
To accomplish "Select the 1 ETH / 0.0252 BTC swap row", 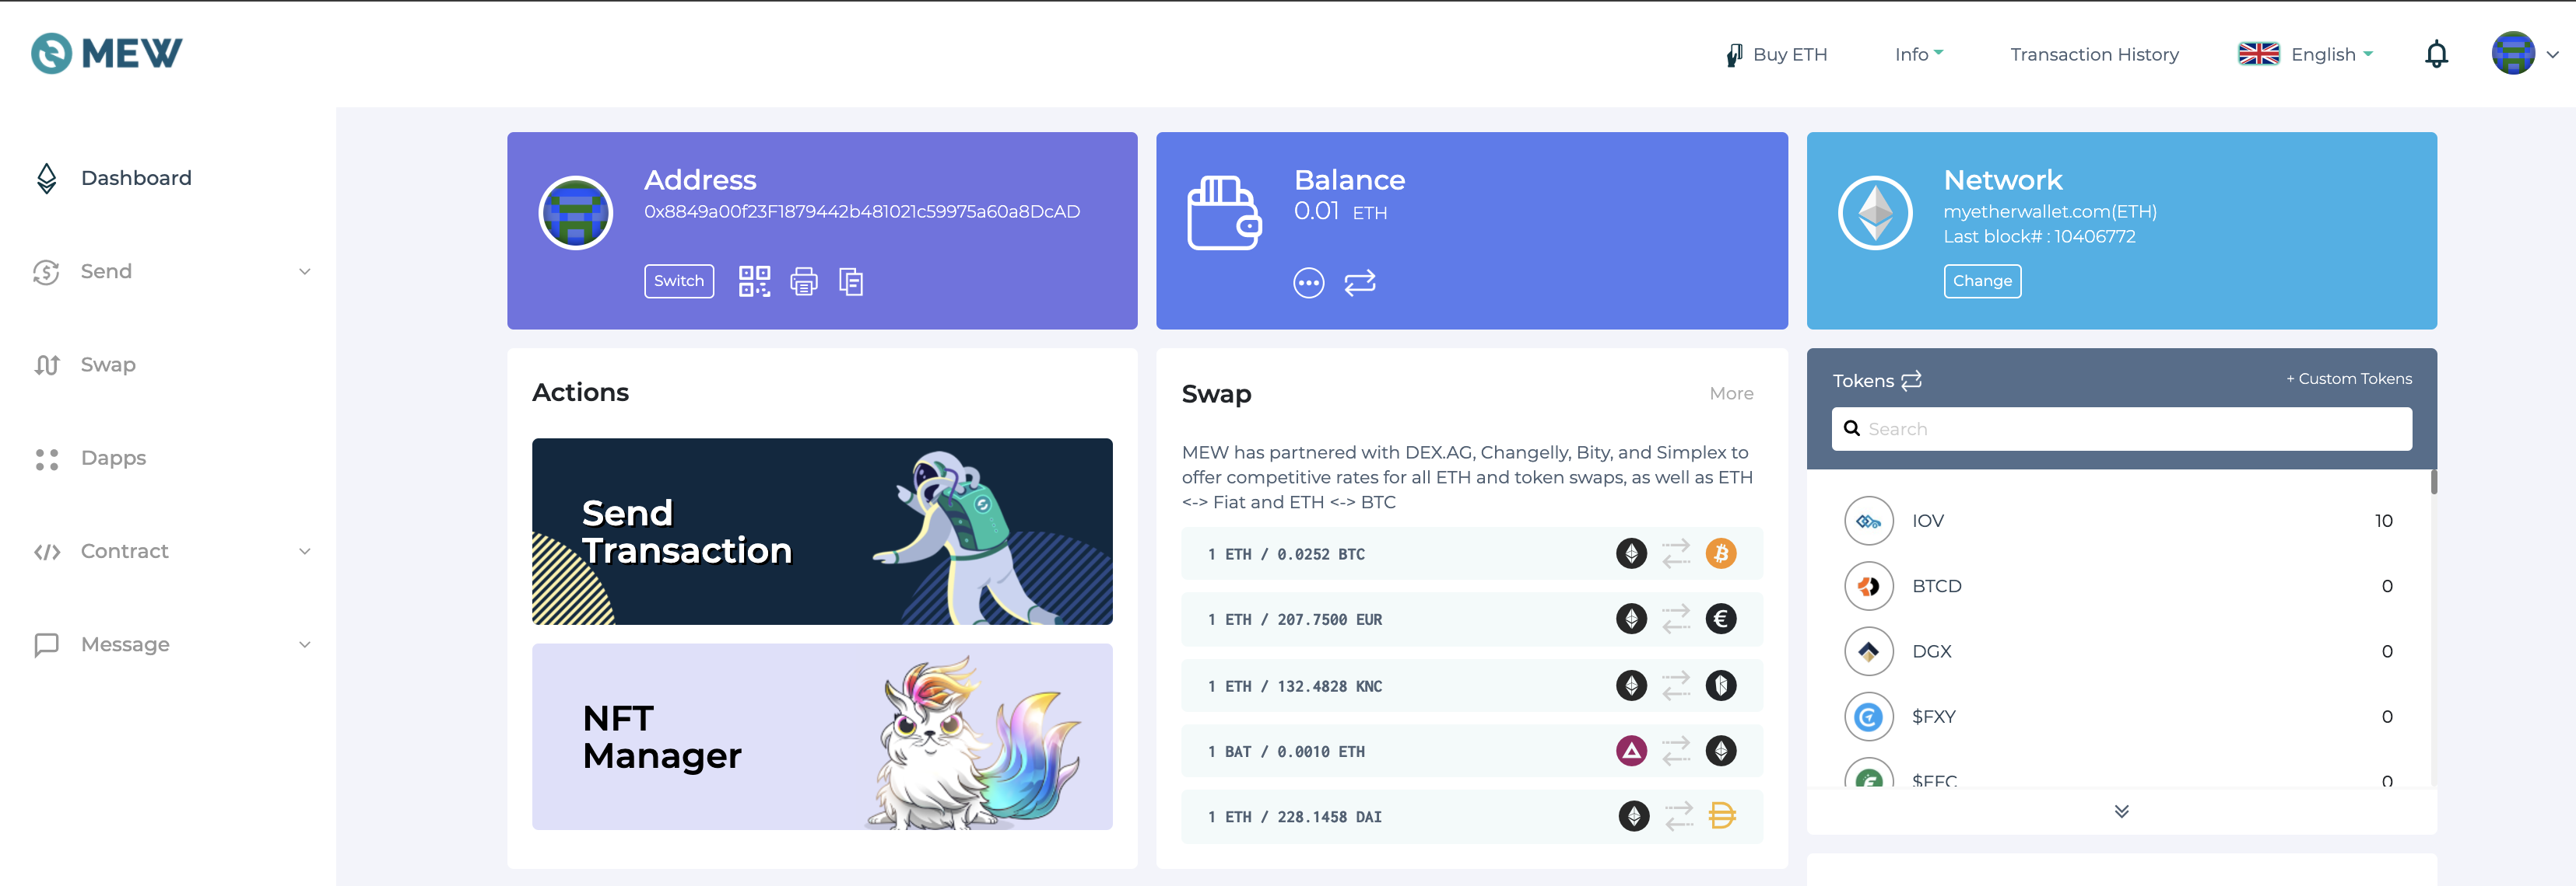I will click(1471, 553).
